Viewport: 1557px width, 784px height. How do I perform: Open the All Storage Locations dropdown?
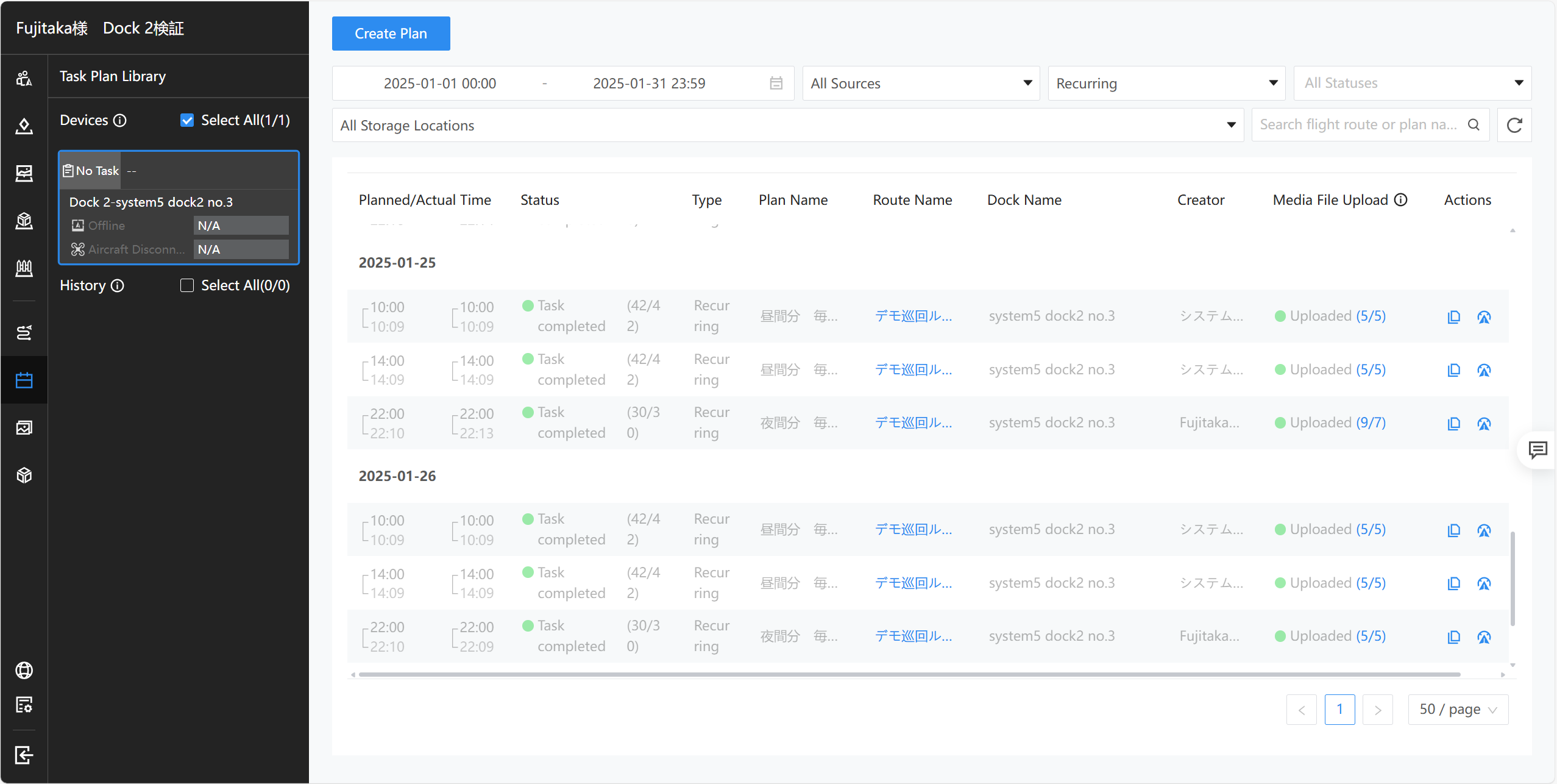pos(788,126)
